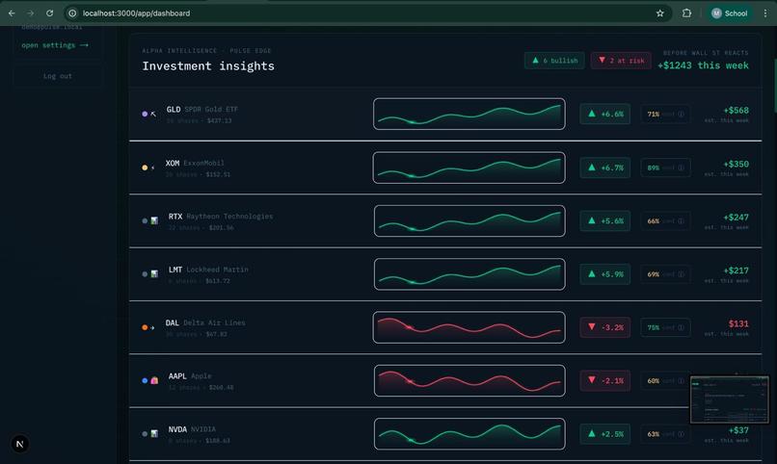Click the AAPL sector icon

[x=154, y=380]
